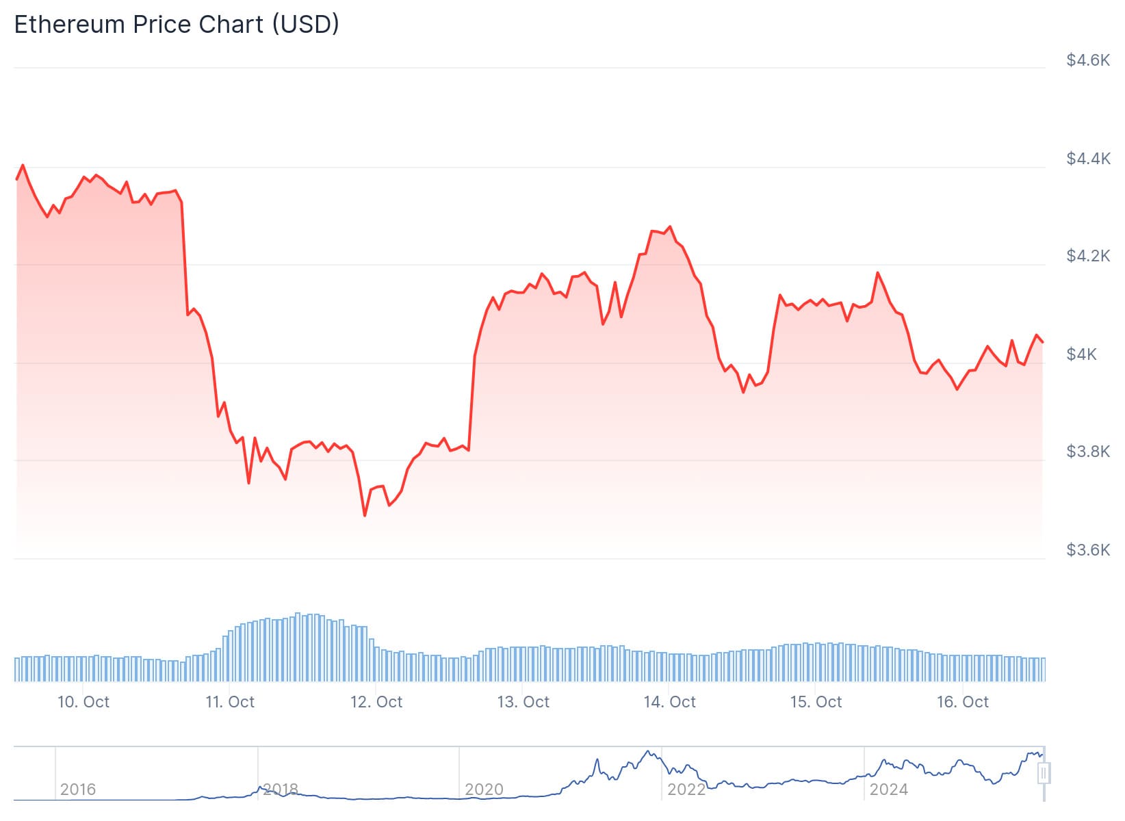Click the 13. Oct date label
The image size is (1125, 821).
(523, 702)
